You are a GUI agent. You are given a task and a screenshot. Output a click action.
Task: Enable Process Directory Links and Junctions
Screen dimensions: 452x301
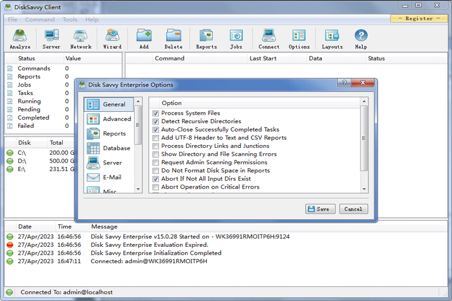pyautogui.click(x=156, y=146)
